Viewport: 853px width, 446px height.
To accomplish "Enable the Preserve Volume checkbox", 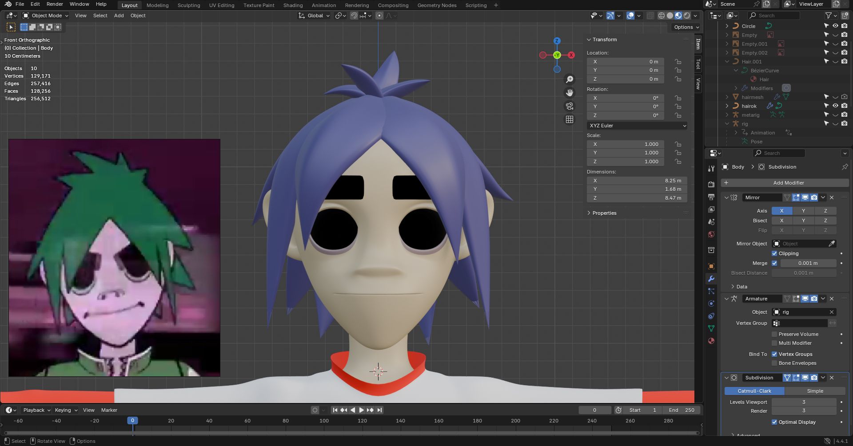I will 774,334.
